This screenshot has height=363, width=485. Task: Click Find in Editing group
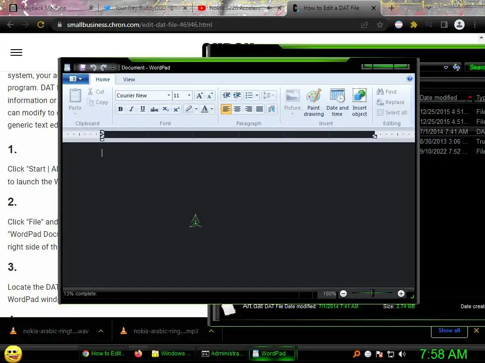[x=386, y=92]
